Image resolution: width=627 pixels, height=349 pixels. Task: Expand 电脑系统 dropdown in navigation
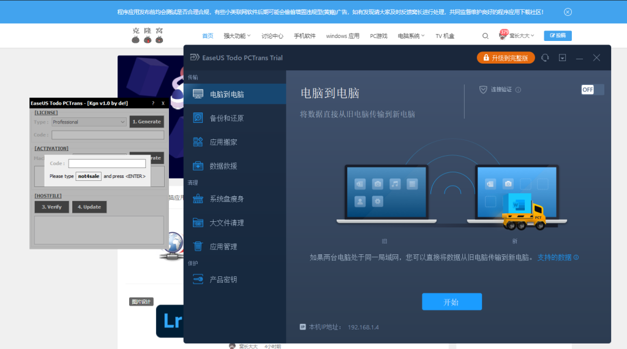(x=411, y=36)
